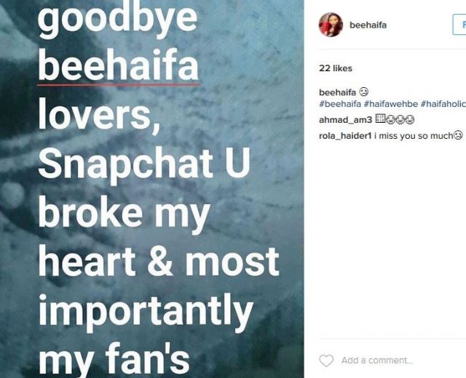View the 22 likes list
Viewport: 466px width, 378px height.
click(x=336, y=68)
